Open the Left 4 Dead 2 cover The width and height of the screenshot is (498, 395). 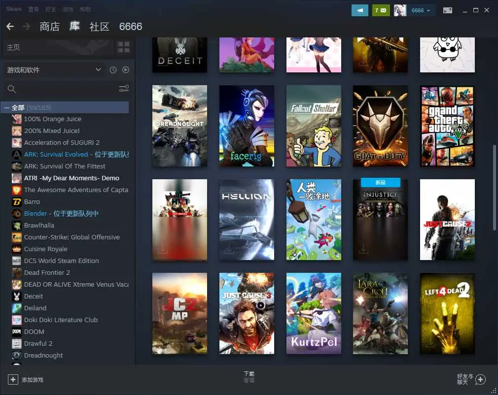[x=447, y=313]
